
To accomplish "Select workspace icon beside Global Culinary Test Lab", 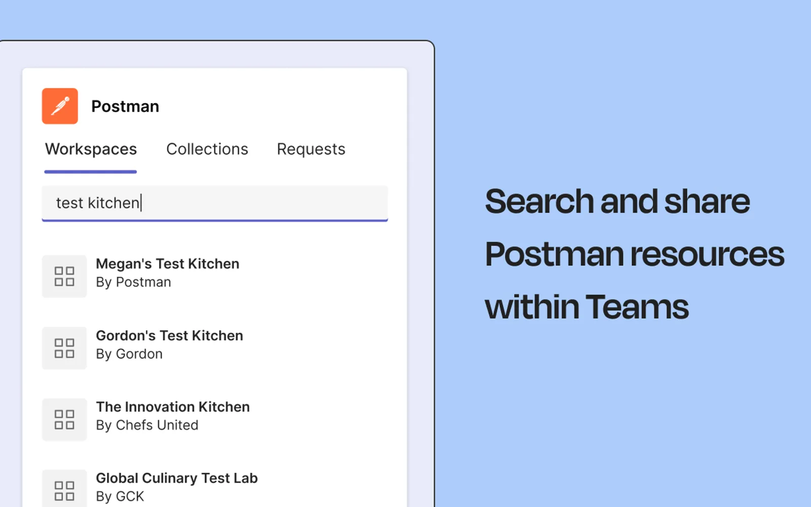I will click(64, 488).
